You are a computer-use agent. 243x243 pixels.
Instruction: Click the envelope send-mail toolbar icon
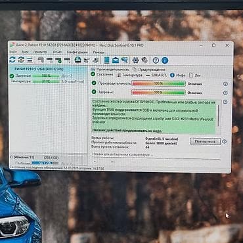[116, 60]
